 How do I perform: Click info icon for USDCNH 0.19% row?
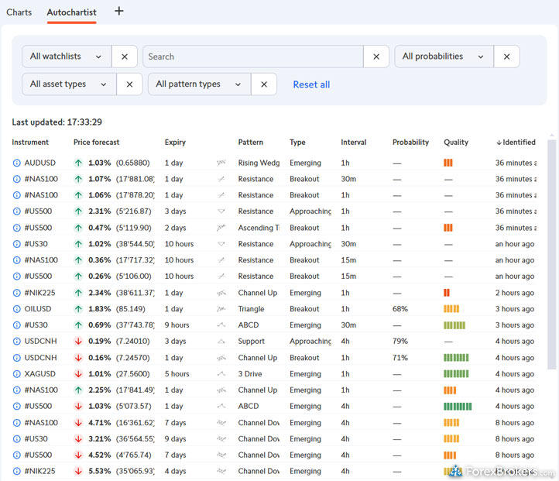(16, 342)
